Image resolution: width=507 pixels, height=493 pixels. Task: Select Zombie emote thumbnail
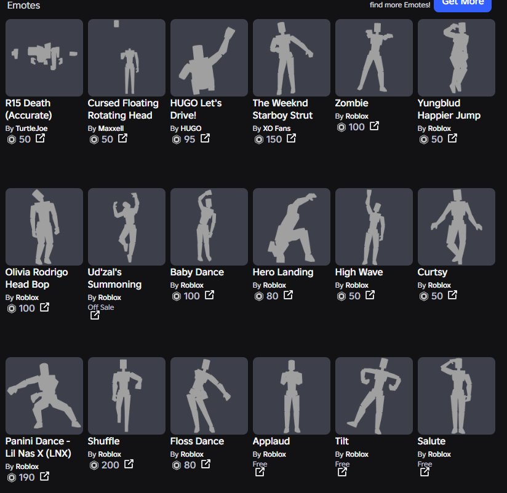[x=374, y=58]
